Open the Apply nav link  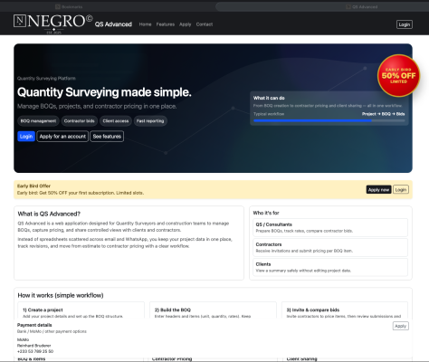[186, 24]
